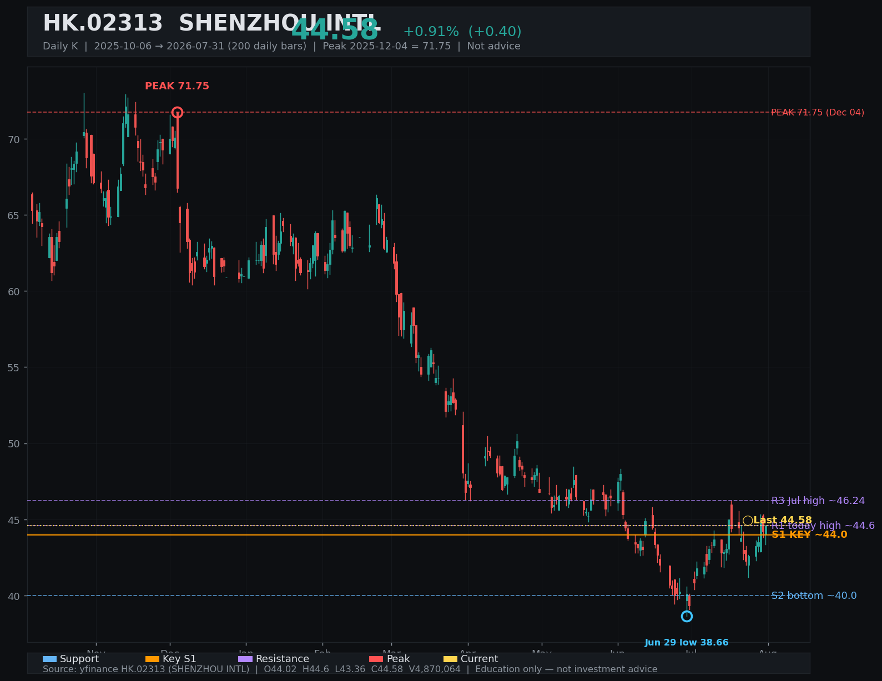Click the 50 tick on the price axis
The height and width of the screenshot is (681, 882).
[x=14, y=444]
